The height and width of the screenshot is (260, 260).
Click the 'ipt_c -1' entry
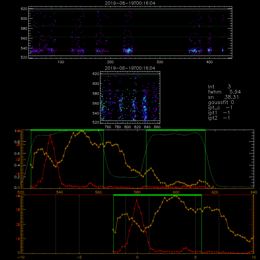click(x=220, y=108)
